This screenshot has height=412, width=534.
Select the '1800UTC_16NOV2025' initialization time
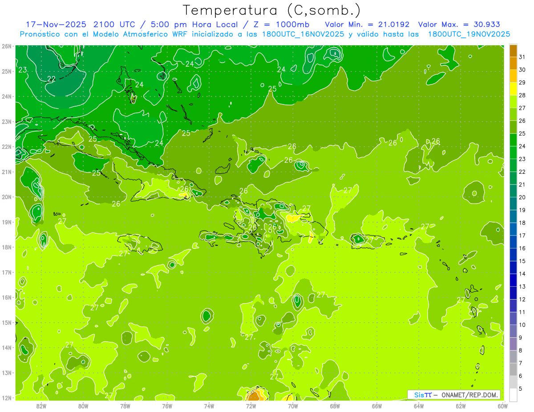pyautogui.click(x=301, y=34)
